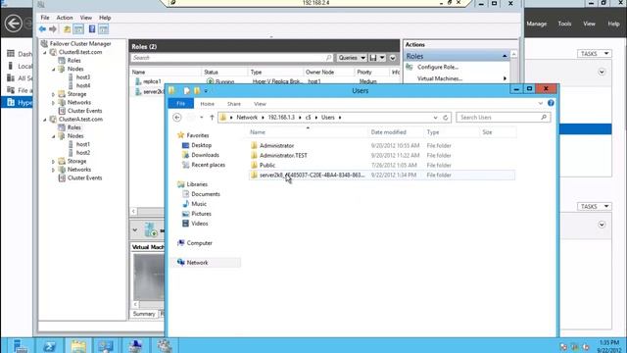This screenshot has height=353, width=627.
Task: Open the upper TASKS dropdown in Server Manager
Action: [595, 54]
